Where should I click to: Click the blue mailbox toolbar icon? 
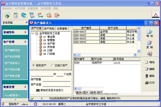[x=24, y=15]
